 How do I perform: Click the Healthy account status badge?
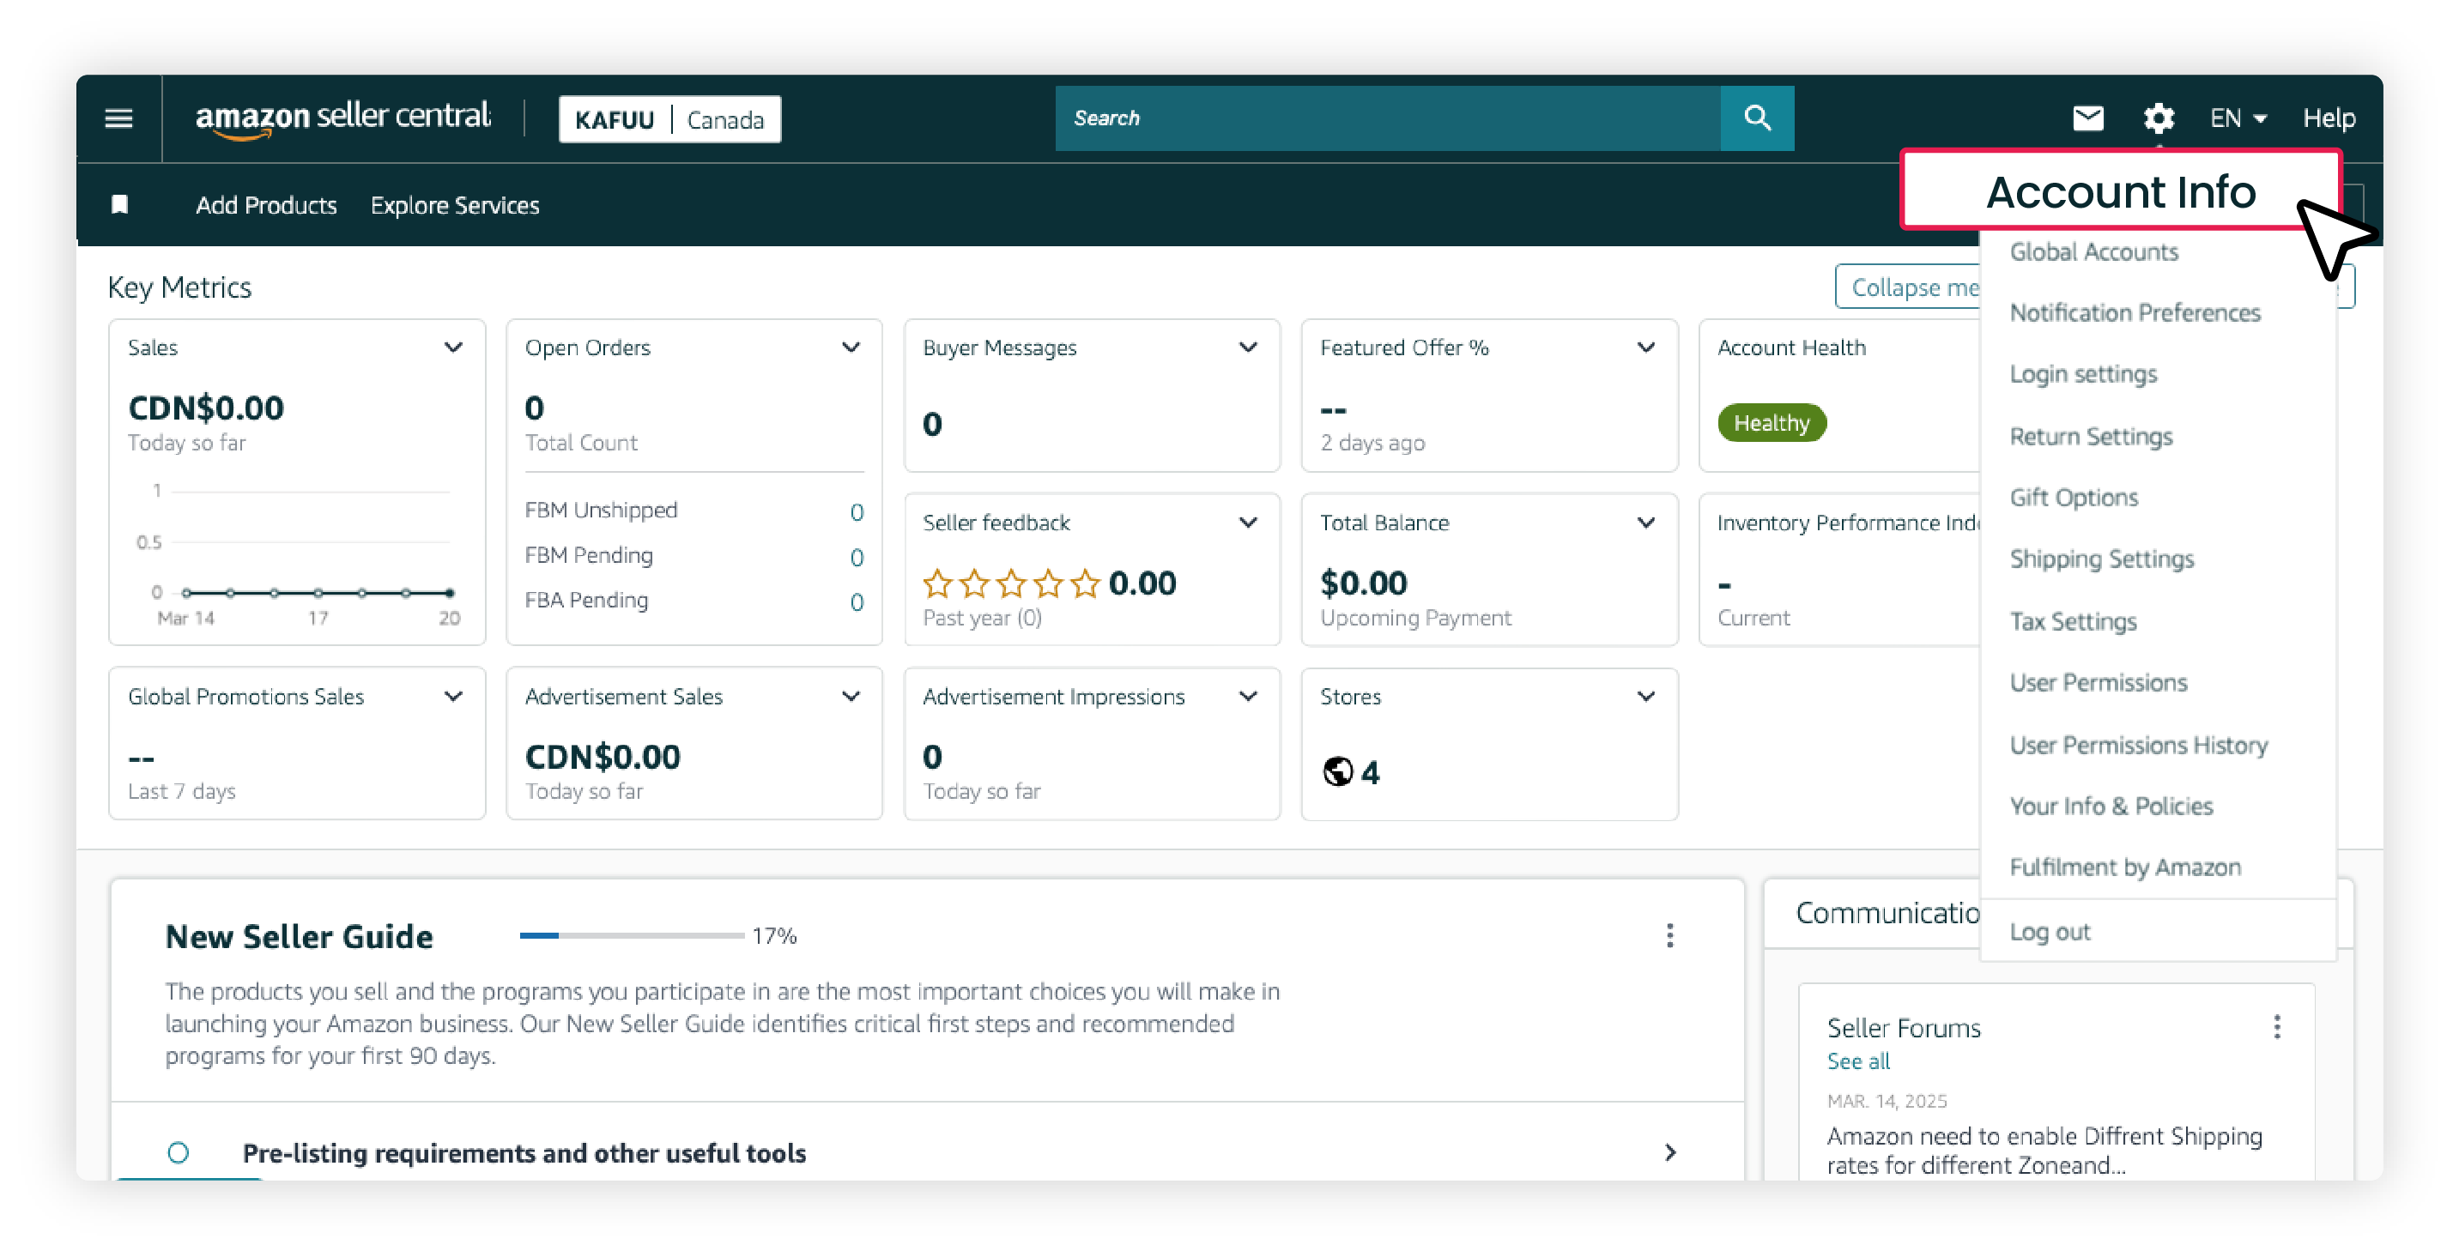tap(1772, 423)
